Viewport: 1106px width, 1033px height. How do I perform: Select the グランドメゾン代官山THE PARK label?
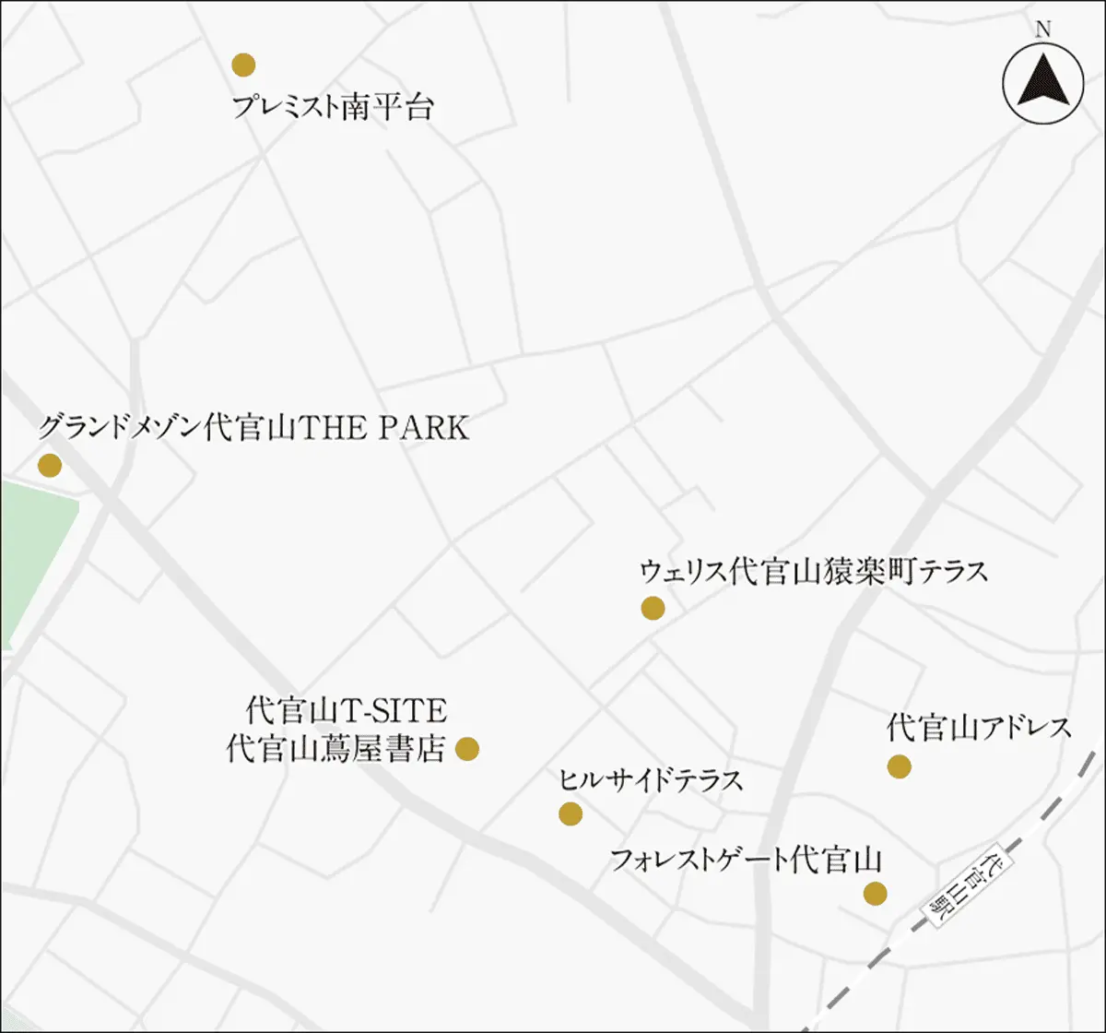point(254,428)
